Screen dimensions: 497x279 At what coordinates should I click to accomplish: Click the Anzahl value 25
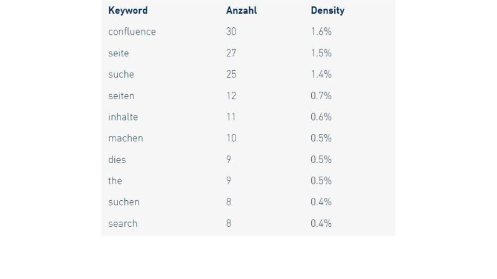[231, 74]
